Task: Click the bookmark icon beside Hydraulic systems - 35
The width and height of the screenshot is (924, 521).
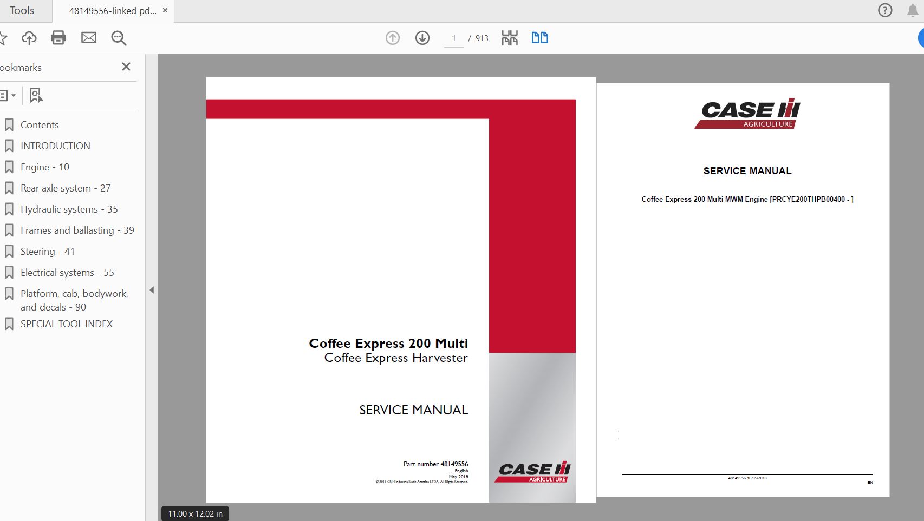Action: [9, 209]
